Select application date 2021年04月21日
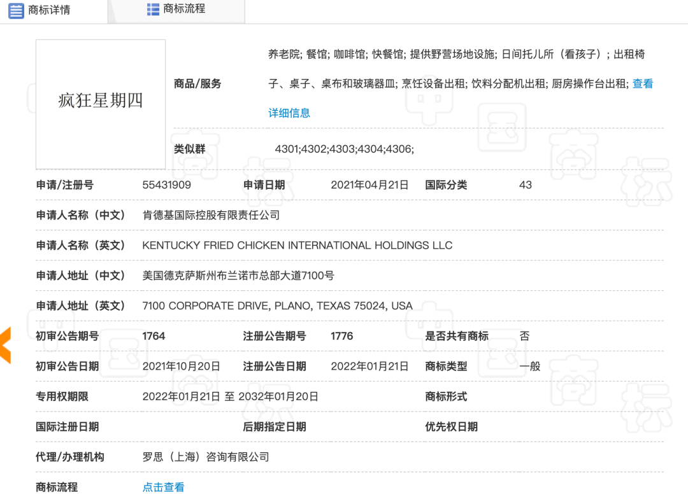688x495 pixels. (369, 185)
